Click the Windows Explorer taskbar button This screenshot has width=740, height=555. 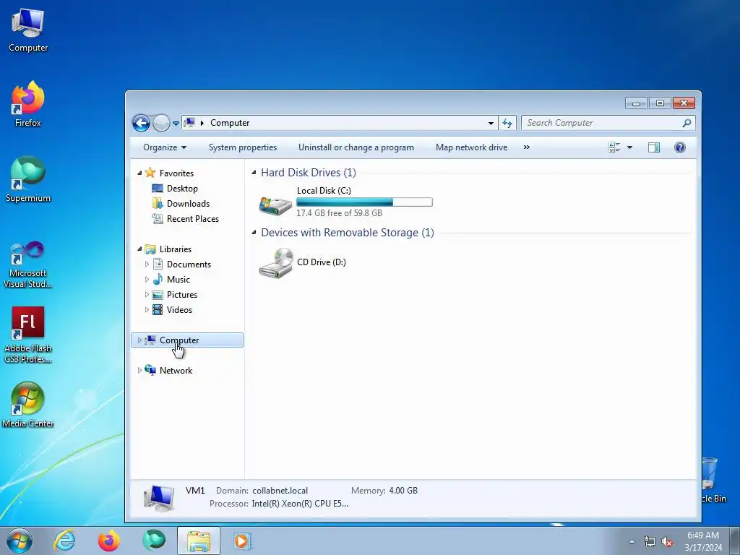tap(199, 541)
